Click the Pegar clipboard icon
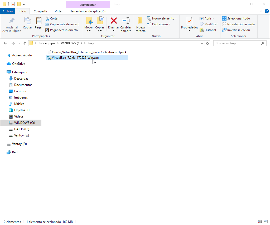The width and height of the screenshot is (270, 225). pos(39,21)
